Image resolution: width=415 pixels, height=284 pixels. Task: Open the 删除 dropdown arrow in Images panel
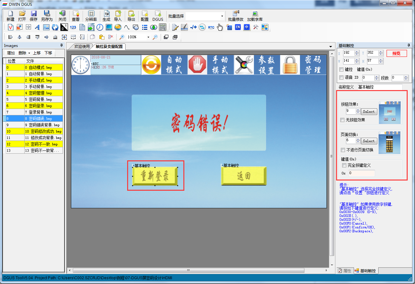tap(29, 53)
